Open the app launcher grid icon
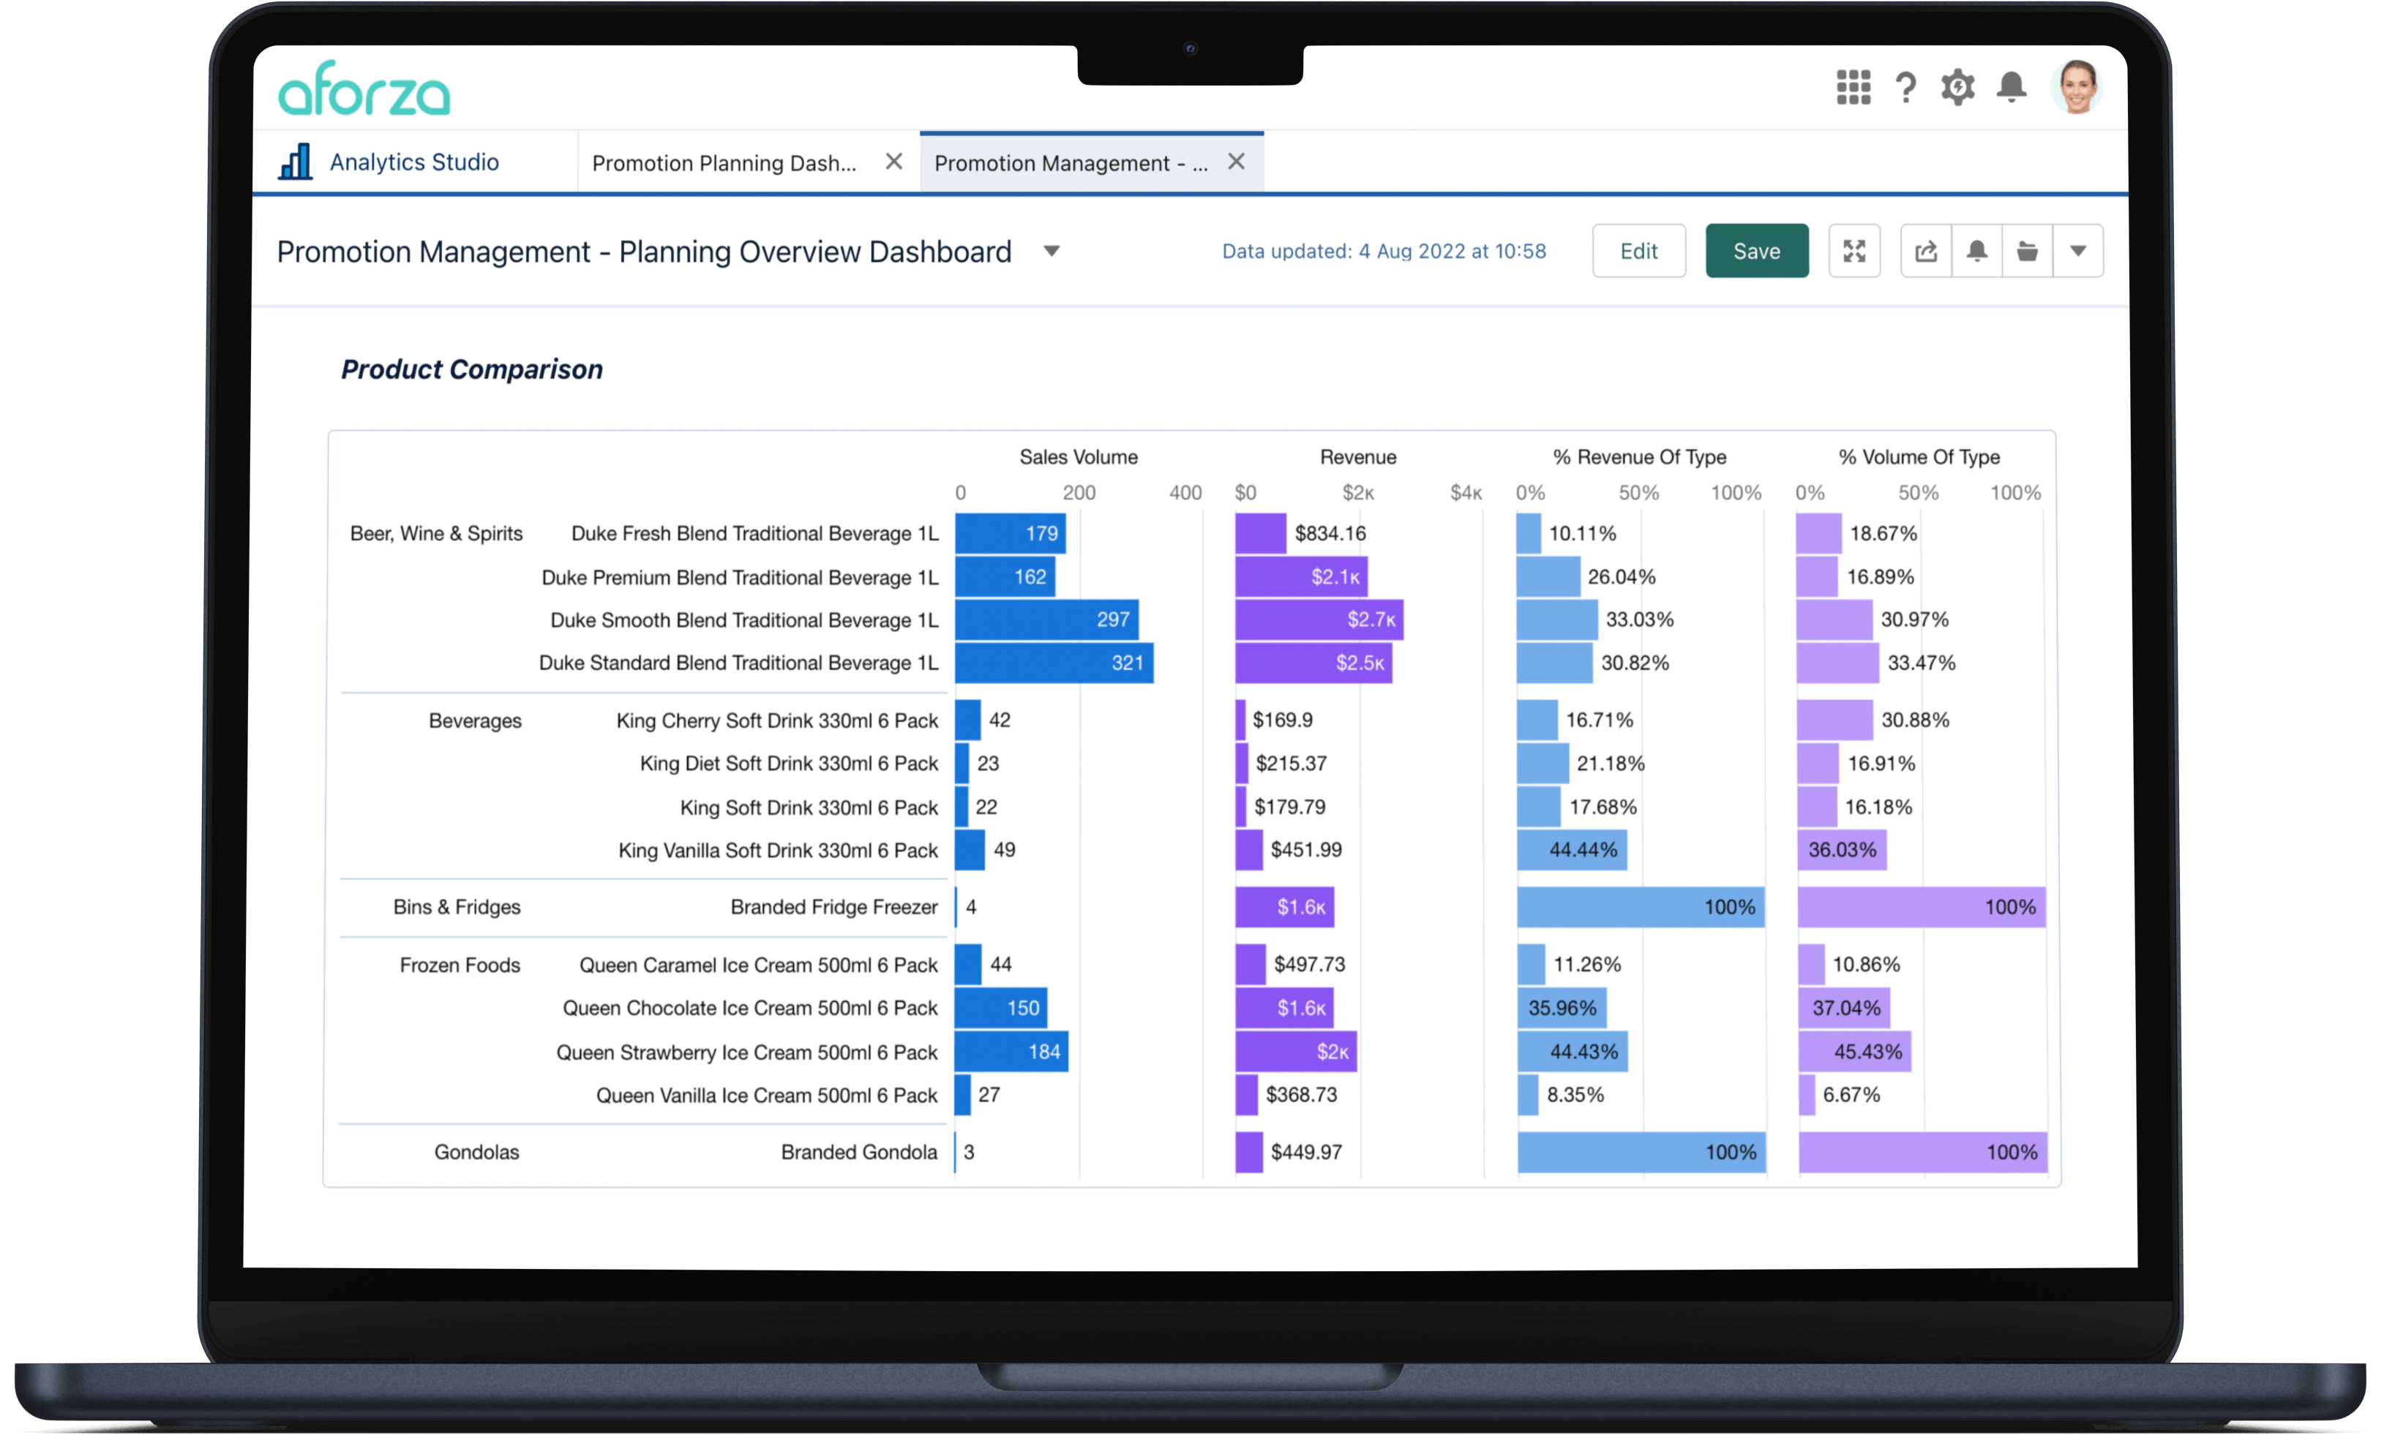 pyautogui.click(x=1853, y=88)
